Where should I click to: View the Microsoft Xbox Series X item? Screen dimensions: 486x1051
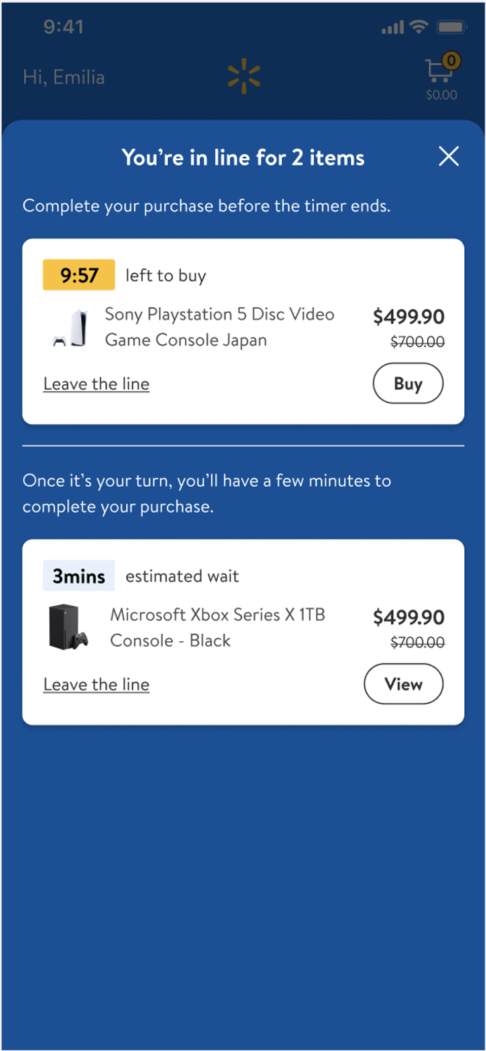tap(403, 684)
